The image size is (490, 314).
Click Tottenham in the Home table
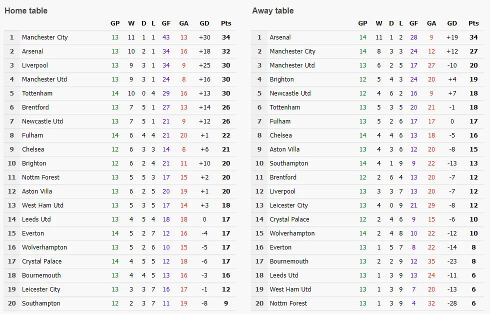(x=37, y=93)
